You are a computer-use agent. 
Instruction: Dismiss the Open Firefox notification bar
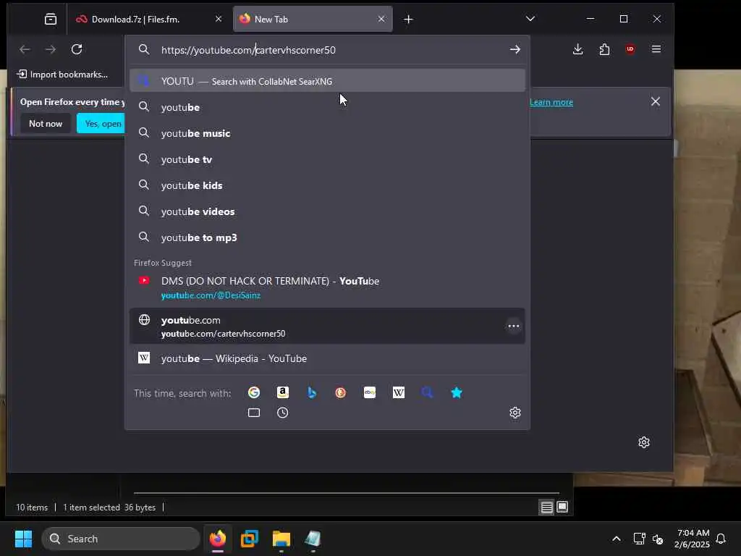tap(656, 101)
